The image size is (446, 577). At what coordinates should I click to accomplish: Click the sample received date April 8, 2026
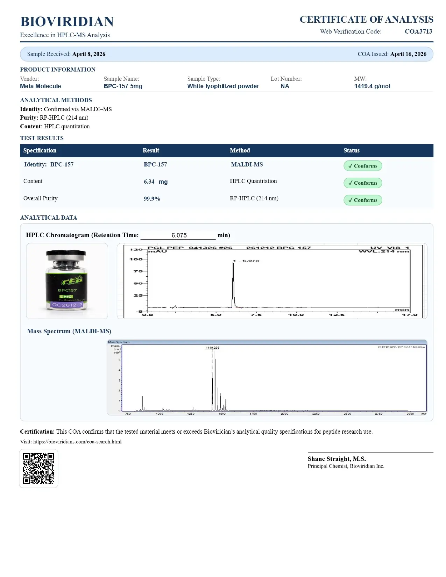(89, 54)
